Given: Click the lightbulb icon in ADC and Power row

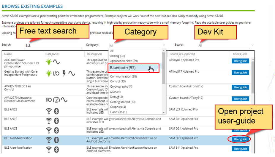Looking at the screenshot, I should 49,62.
